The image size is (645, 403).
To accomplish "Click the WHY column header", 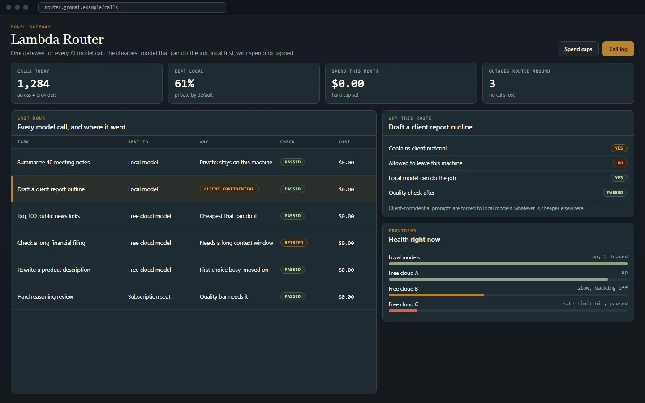I will click(x=204, y=142).
